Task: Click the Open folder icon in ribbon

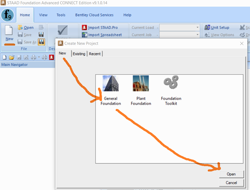Action: coord(20,27)
